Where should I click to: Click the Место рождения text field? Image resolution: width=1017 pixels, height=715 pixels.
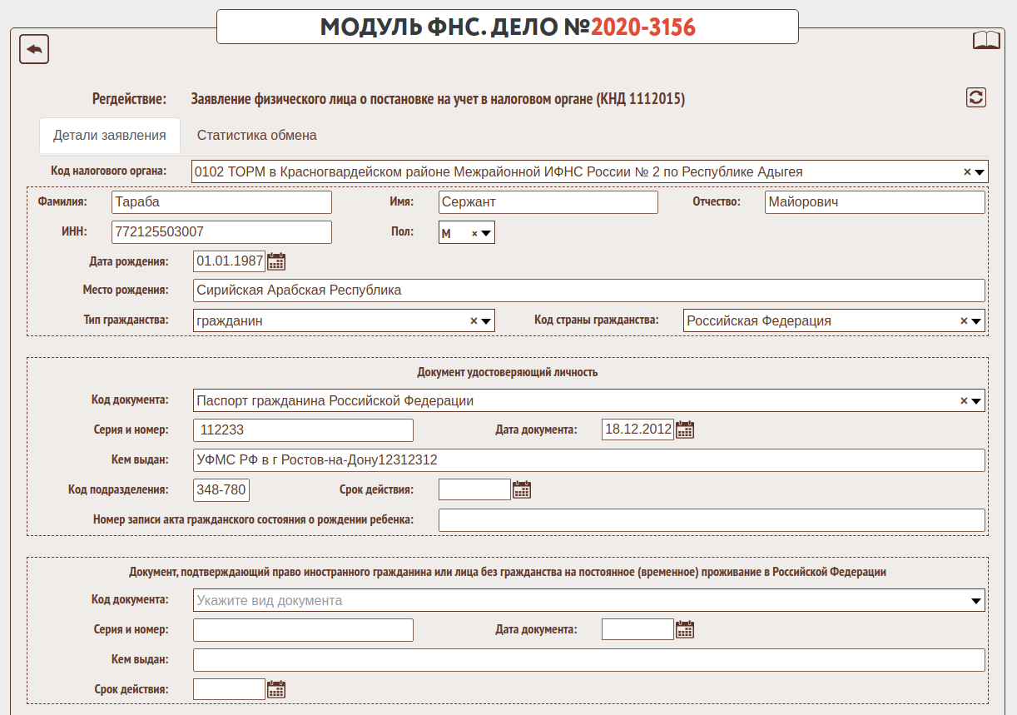[x=588, y=290]
